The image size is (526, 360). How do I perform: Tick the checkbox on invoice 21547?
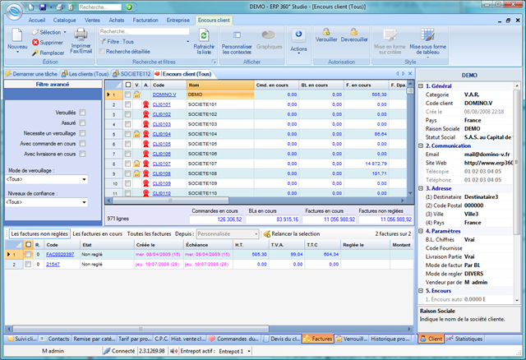[28, 265]
